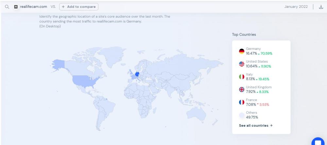Click the United Kingdom flag icon
Screen dimensions: 327x145
pos(242,89)
